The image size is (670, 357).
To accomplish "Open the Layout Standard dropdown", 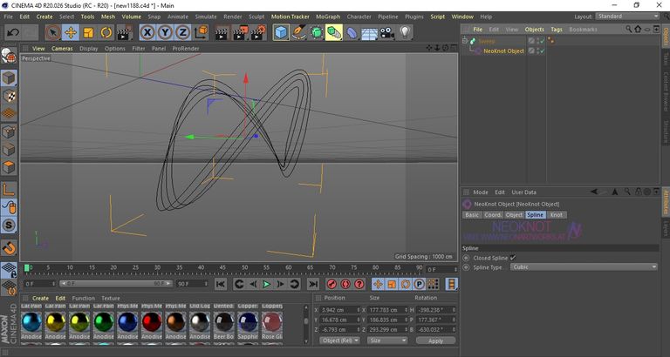I will coord(628,17).
